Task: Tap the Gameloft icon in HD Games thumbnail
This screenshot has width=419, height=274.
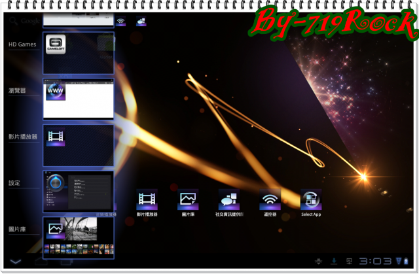Action: [x=56, y=44]
